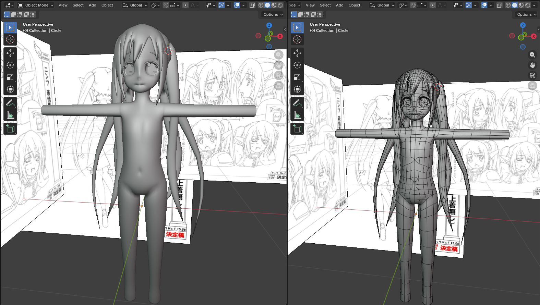The height and width of the screenshot is (305, 540).
Task: Select the Measure tool in right viewport
Action: point(297,115)
